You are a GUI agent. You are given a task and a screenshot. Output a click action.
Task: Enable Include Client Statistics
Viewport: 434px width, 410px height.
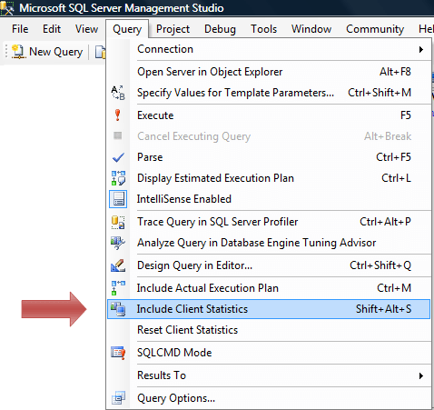pos(269,309)
